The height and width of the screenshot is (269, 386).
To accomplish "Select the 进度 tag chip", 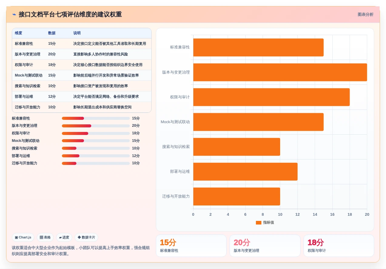I will [x=64, y=238].
